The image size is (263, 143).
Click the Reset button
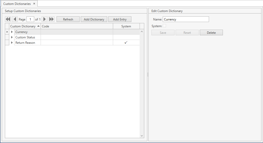coord(187,32)
